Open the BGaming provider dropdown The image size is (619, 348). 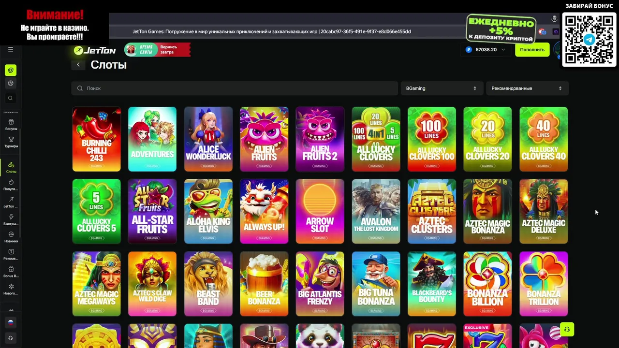pyautogui.click(x=441, y=88)
